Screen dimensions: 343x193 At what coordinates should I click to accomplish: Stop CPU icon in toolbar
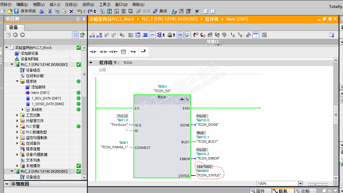click(188, 11)
